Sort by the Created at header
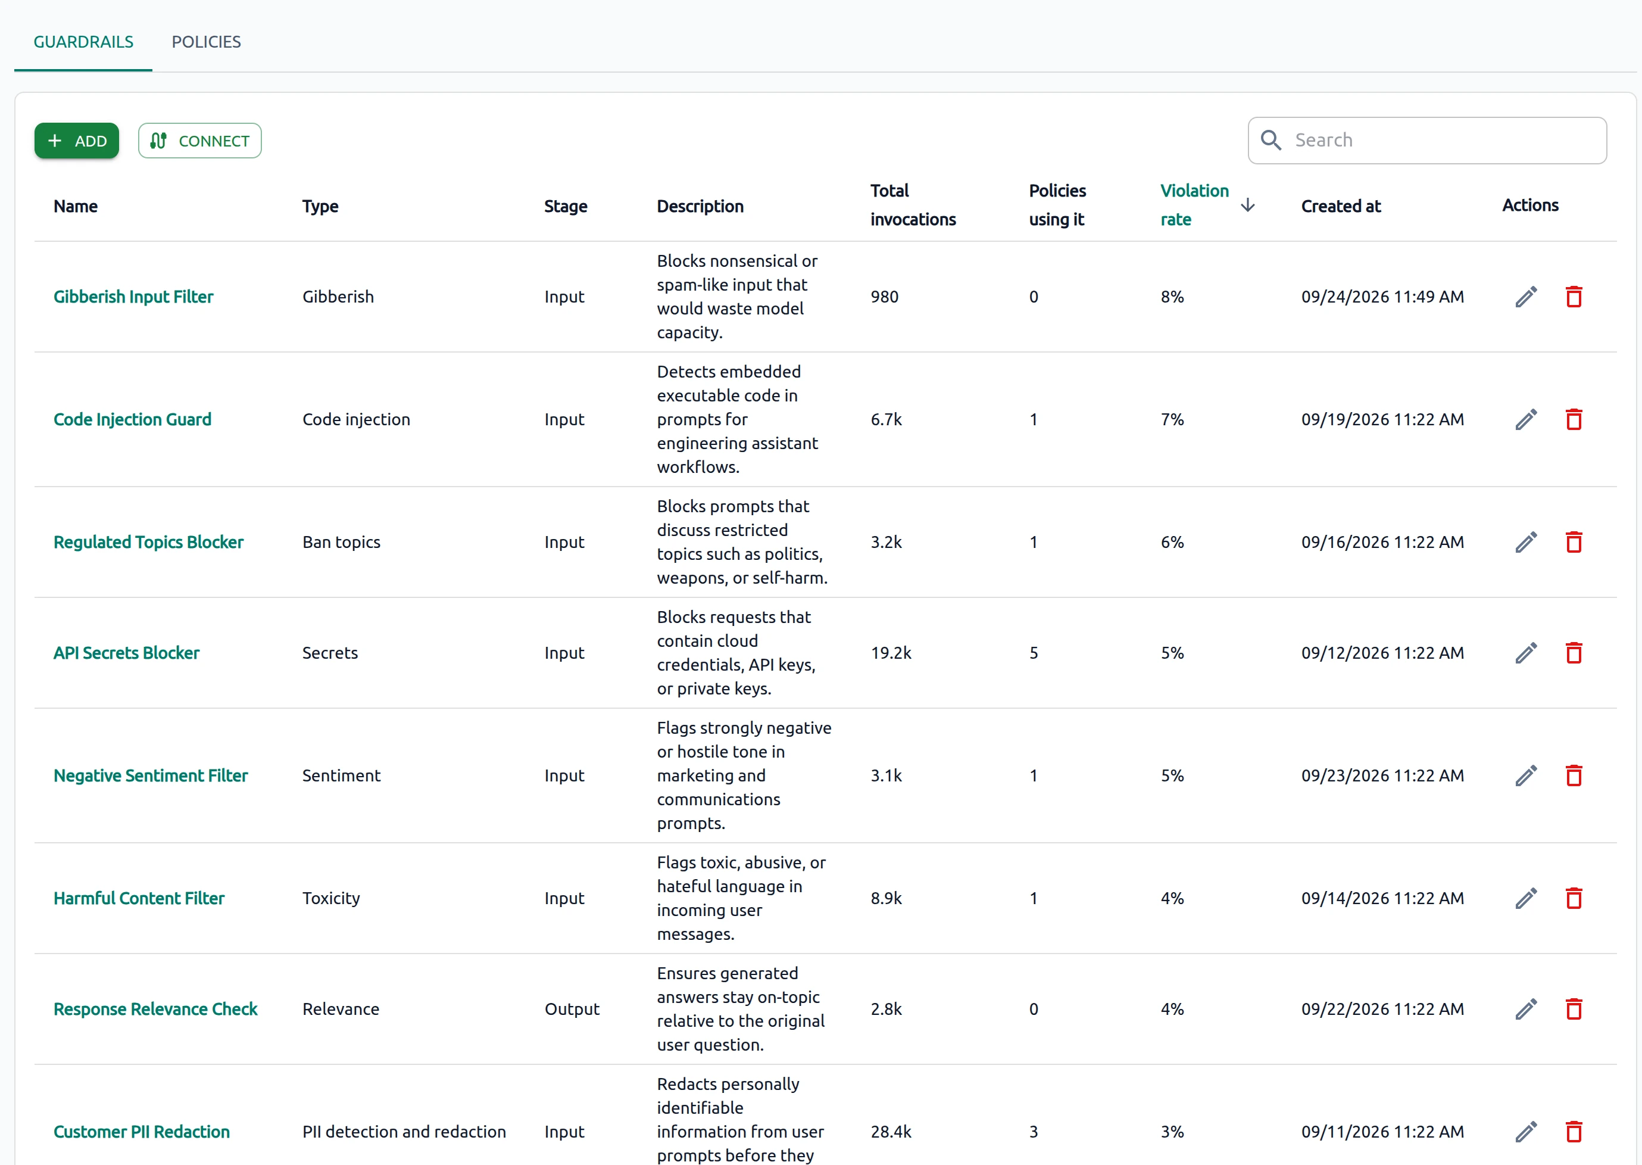Screen dimensions: 1642x1165 1341,206
